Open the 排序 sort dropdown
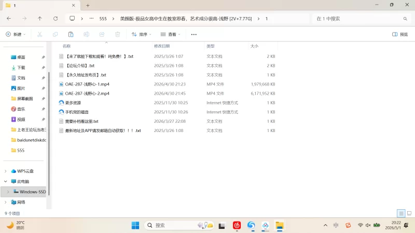The width and height of the screenshot is (415, 233). click(x=142, y=34)
